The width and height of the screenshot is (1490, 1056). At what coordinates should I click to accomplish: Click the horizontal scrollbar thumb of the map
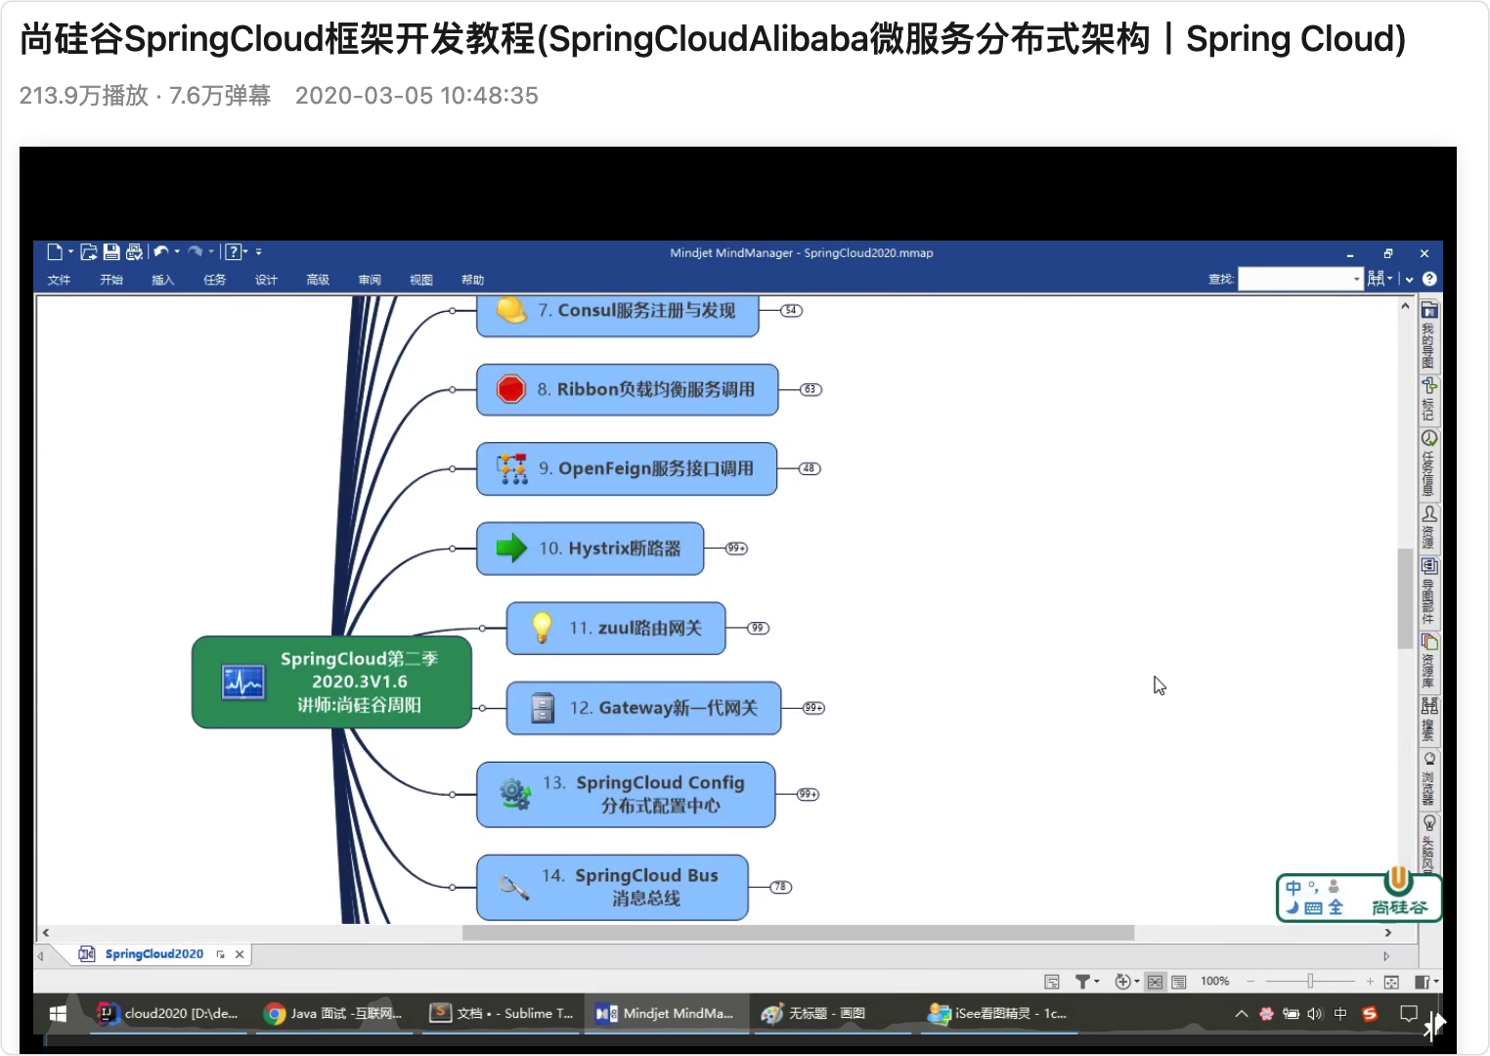(x=798, y=933)
